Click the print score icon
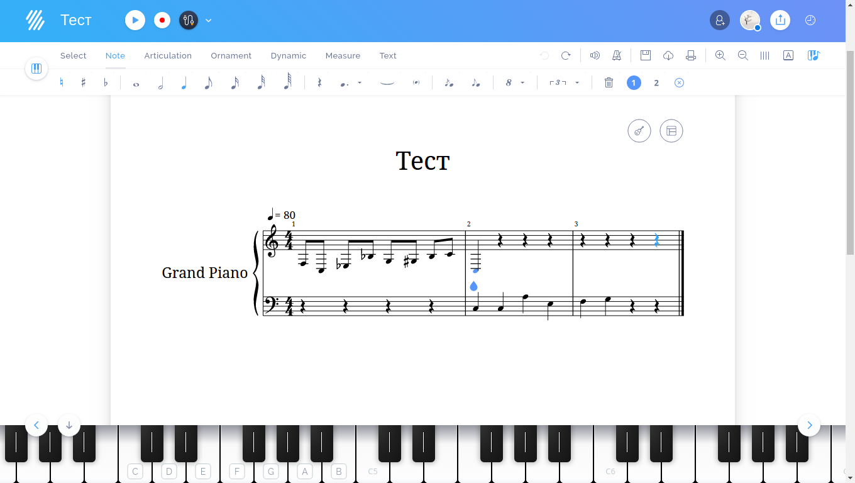This screenshot has height=483, width=855. (691, 55)
